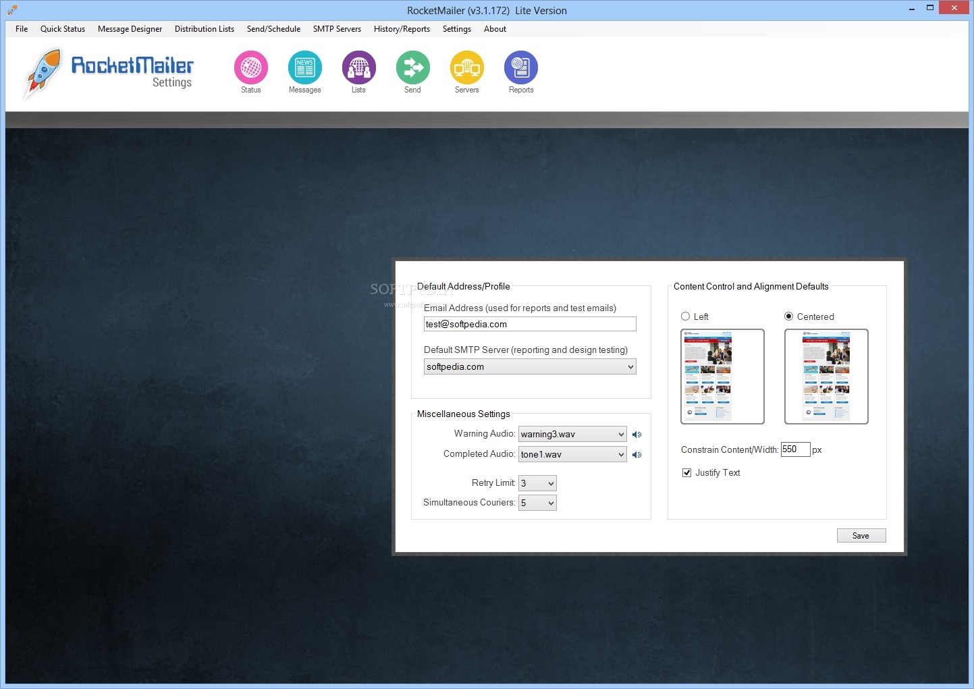Open the Settings menu
Viewport: 974px width, 689px height.
(457, 29)
